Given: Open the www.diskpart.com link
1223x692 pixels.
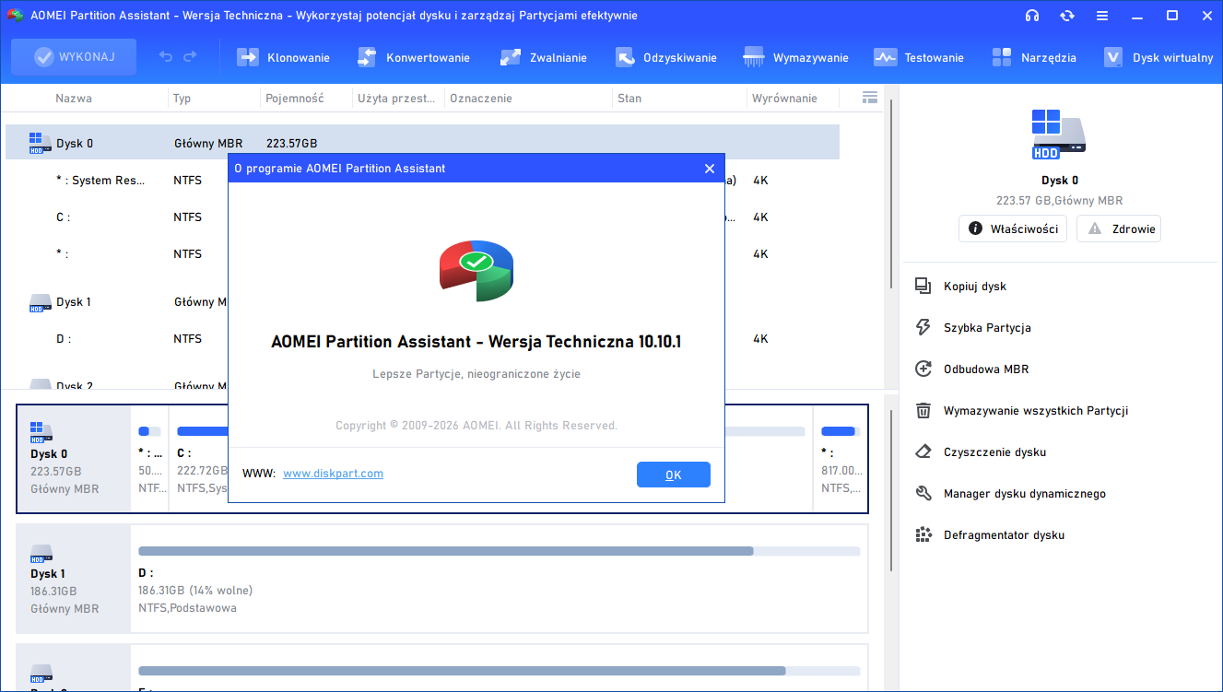Looking at the screenshot, I should [333, 474].
